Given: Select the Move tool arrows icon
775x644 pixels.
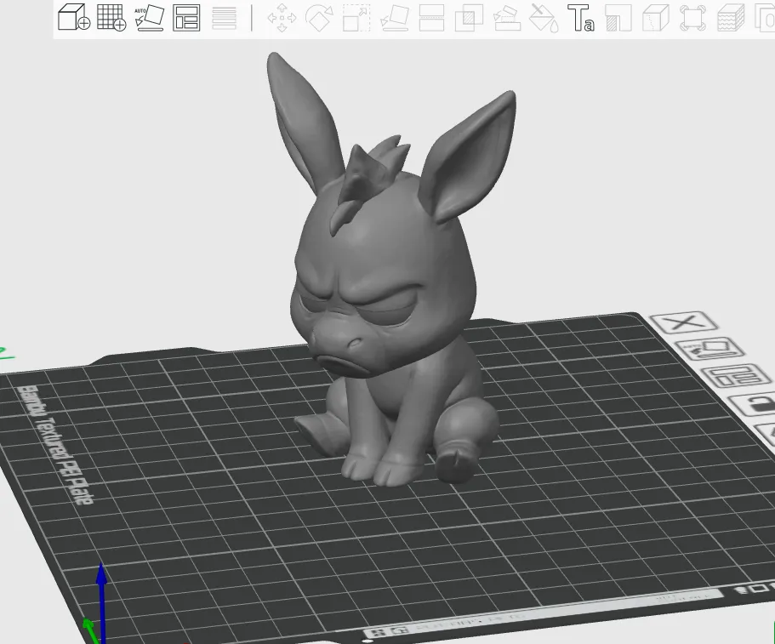Looking at the screenshot, I should [x=282, y=18].
